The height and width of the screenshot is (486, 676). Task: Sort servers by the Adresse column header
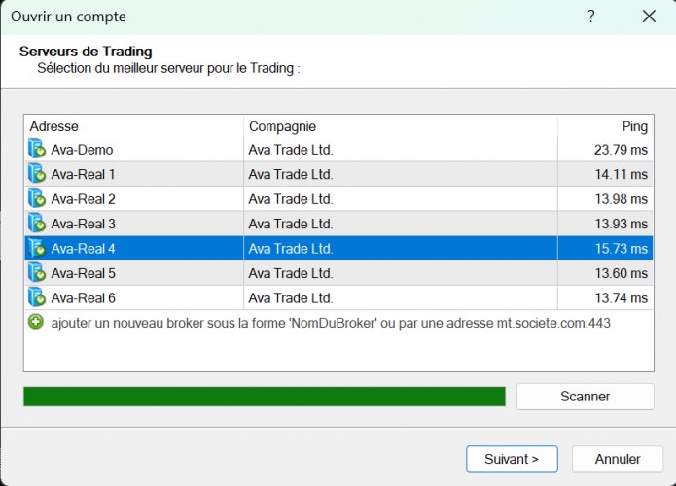pyautogui.click(x=133, y=126)
